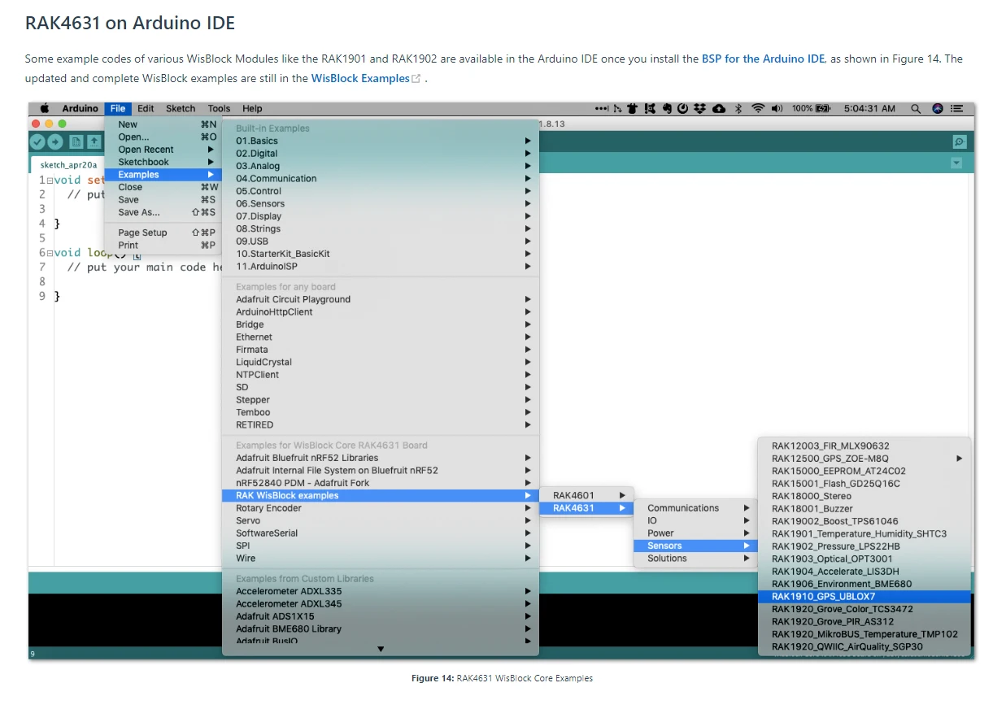Click the Bluetooth icon in menu bar
Viewport: 1006px width, 709px height.
pyautogui.click(x=739, y=108)
